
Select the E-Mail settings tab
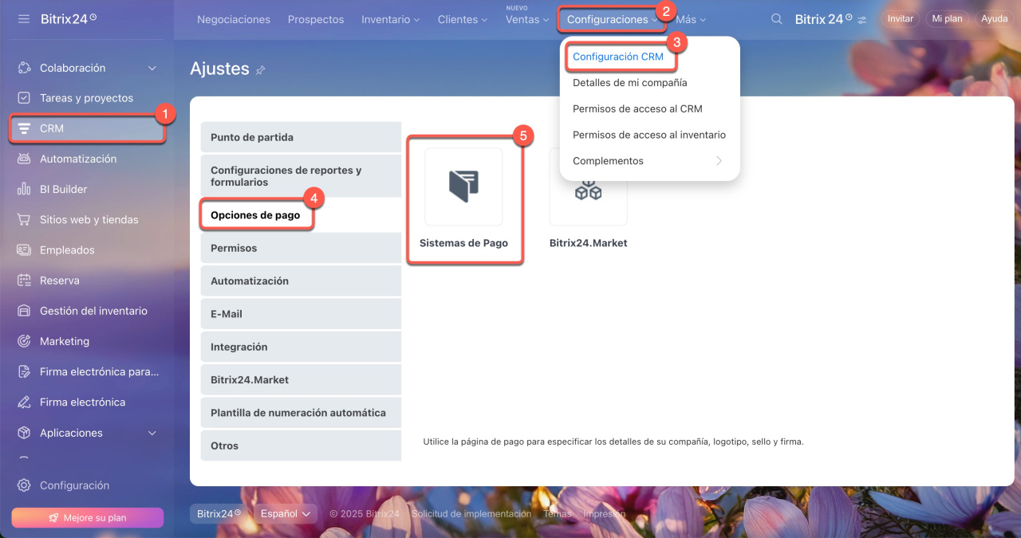(x=301, y=314)
